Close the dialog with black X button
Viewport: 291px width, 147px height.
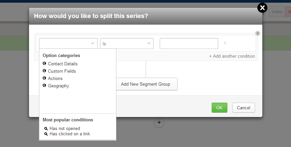coord(262,8)
